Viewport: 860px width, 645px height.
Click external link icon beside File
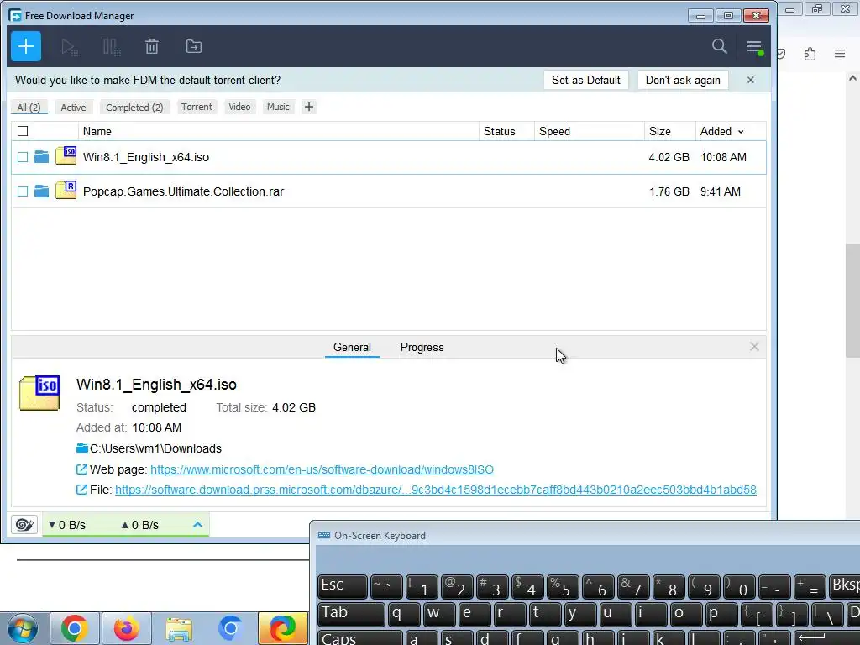click(81, 490)
